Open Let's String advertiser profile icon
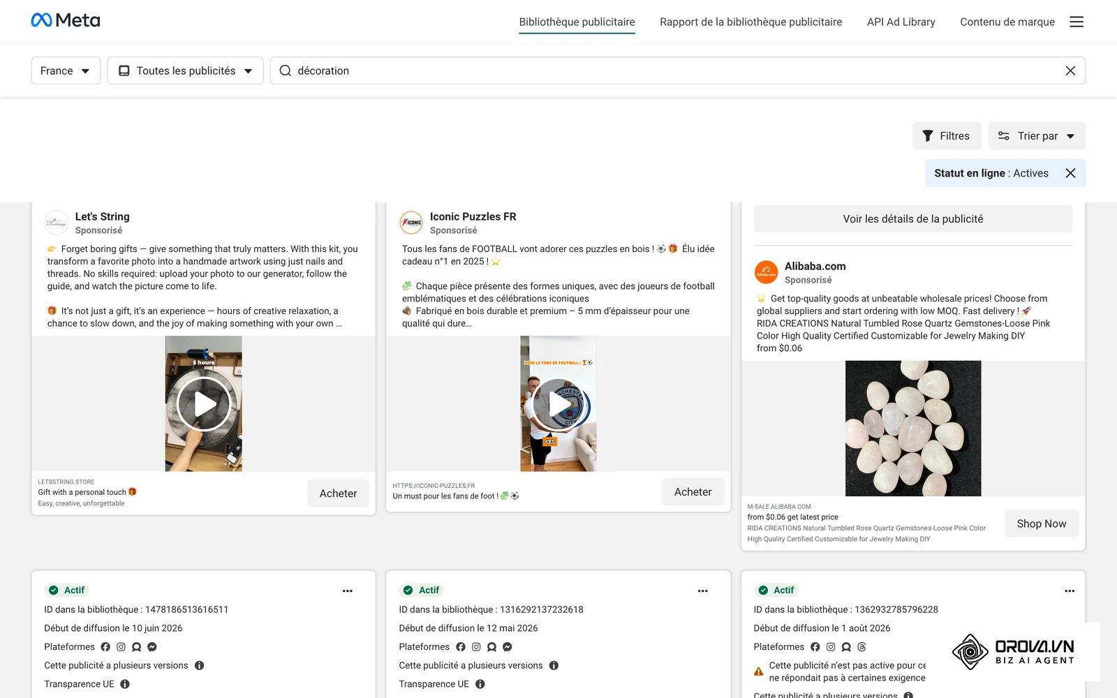1117x698 pixels. coord(57,223)
